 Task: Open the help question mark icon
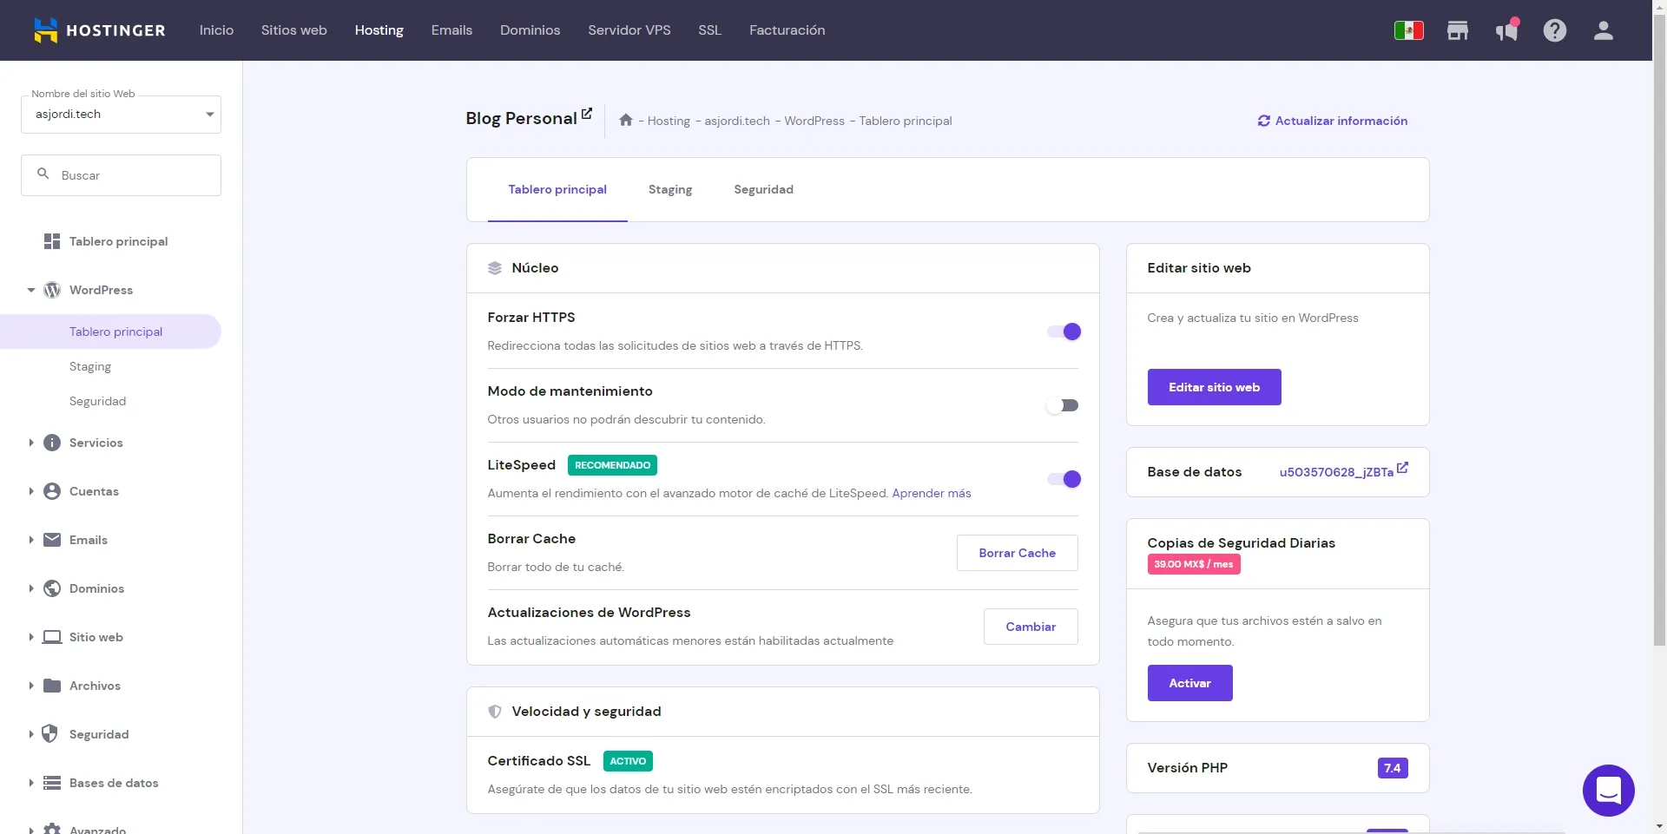click(1555, 30)
